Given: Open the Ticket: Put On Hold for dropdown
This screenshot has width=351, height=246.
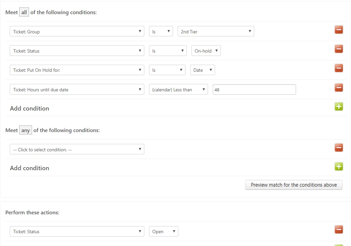Looking at the screenshot, I should click(x=77, y=70).
